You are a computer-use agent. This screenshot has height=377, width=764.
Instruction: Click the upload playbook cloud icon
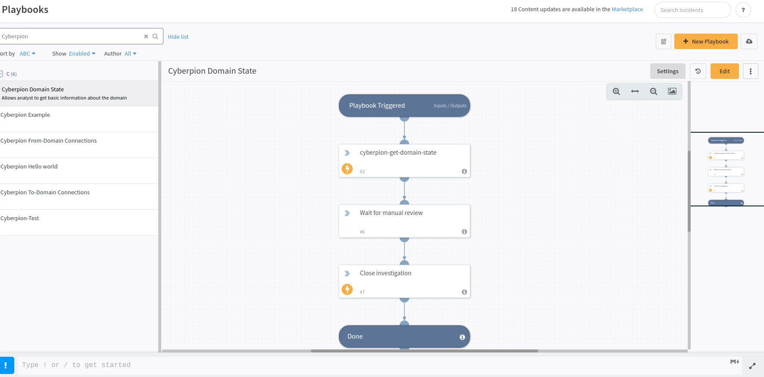click(x=749, y=41)
